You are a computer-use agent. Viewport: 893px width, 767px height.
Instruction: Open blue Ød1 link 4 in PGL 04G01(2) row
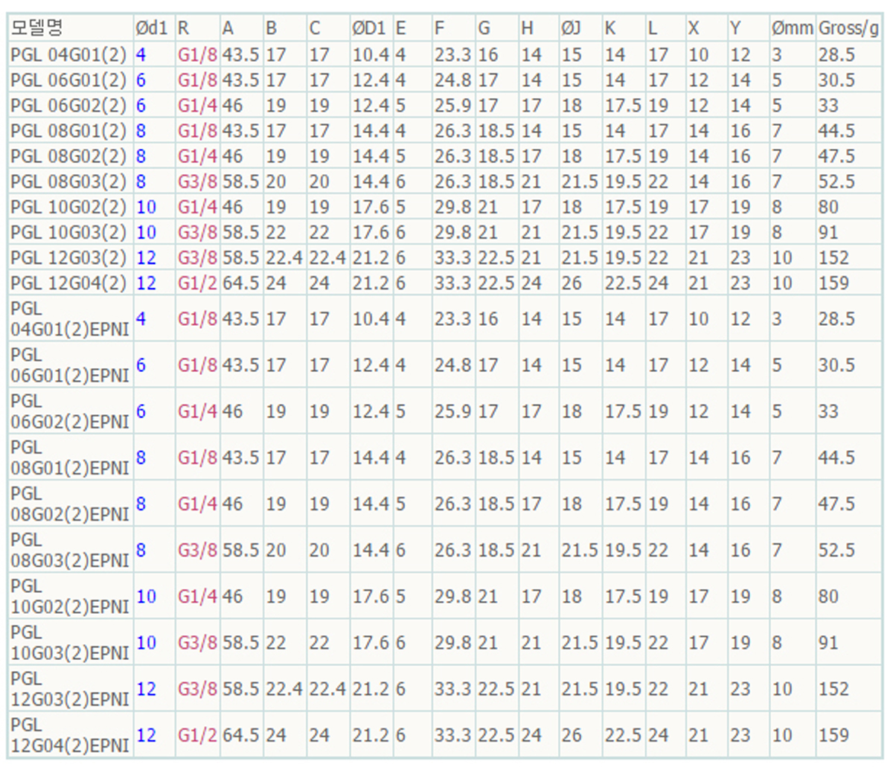pyautogui.click(x=141, y=54)
